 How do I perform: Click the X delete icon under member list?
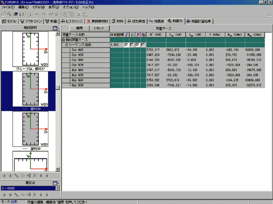[35, 176]
